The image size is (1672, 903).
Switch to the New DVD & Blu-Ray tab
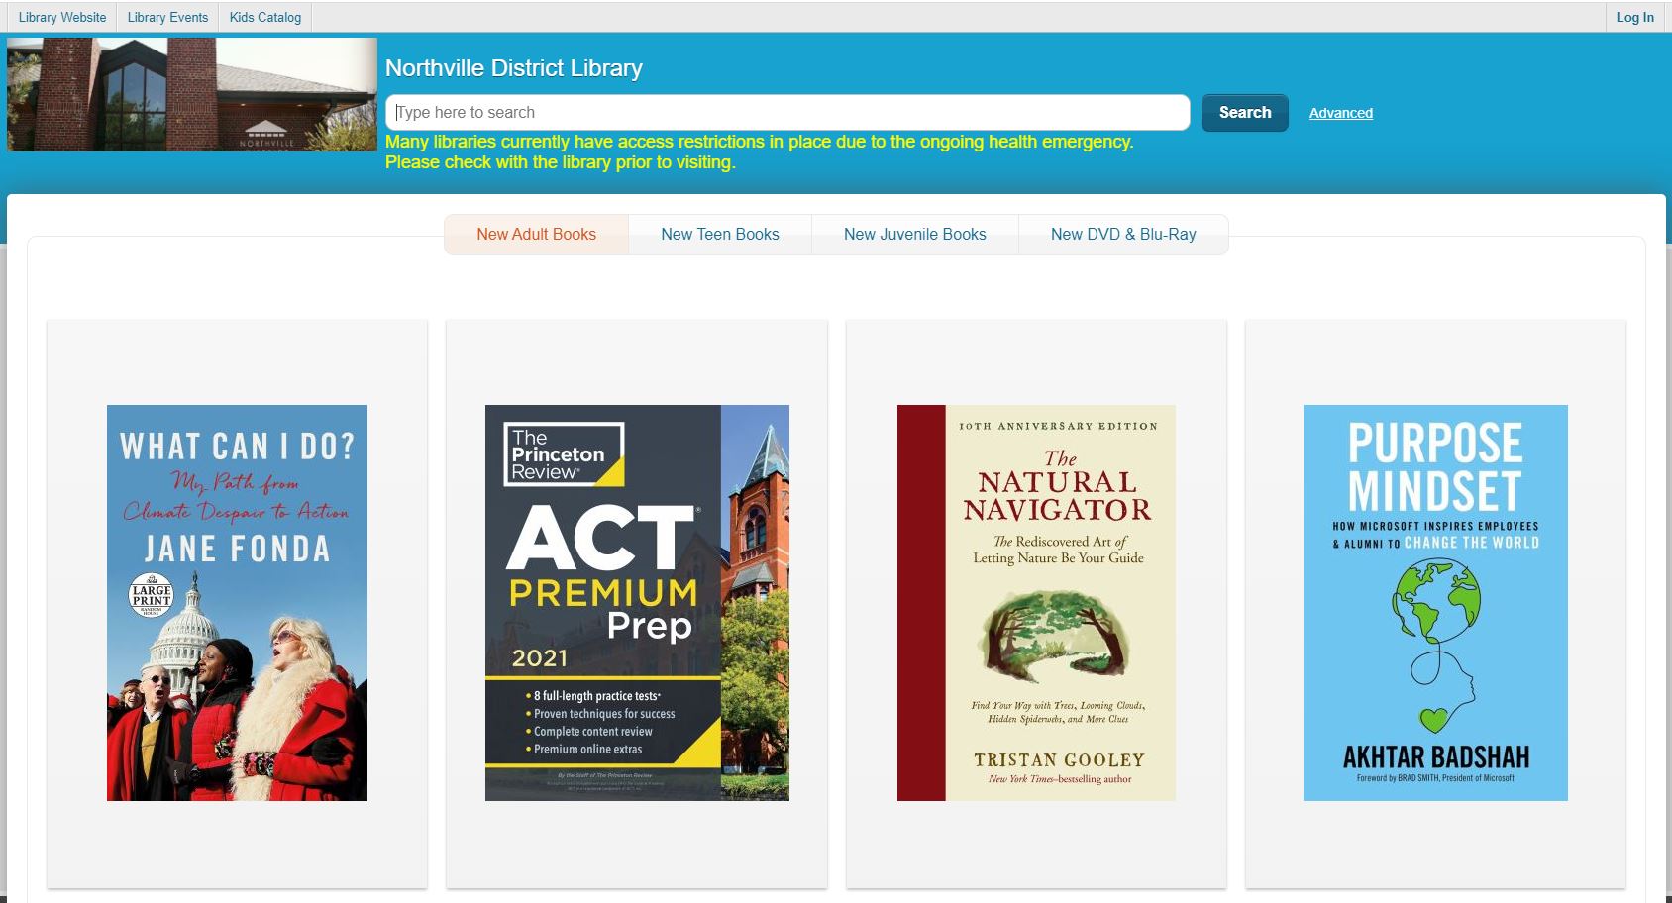(x=1123, y=235)
